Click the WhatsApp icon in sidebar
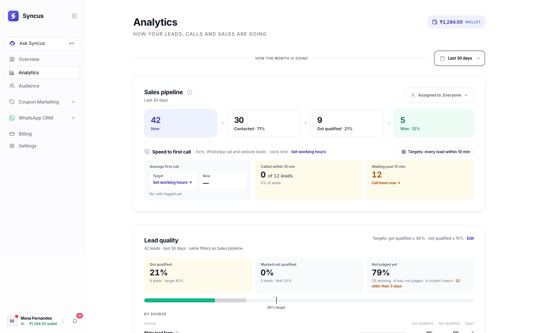 pos(12,118)
